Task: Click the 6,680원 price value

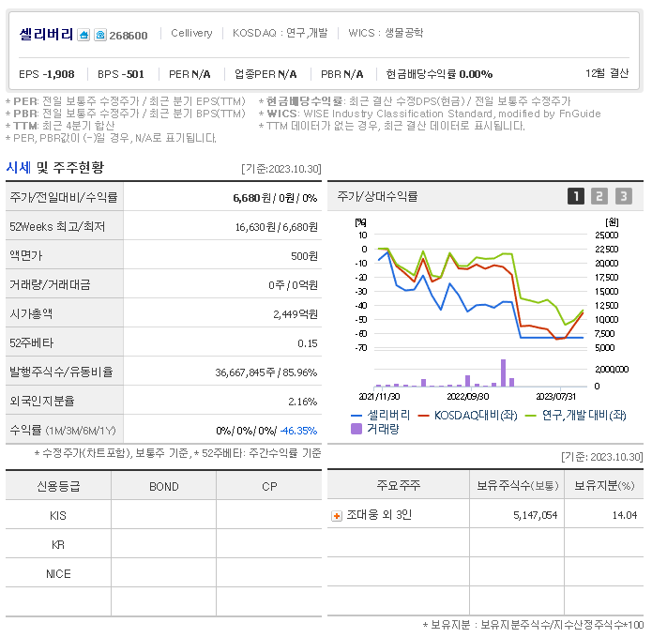Action: point(252,198)
